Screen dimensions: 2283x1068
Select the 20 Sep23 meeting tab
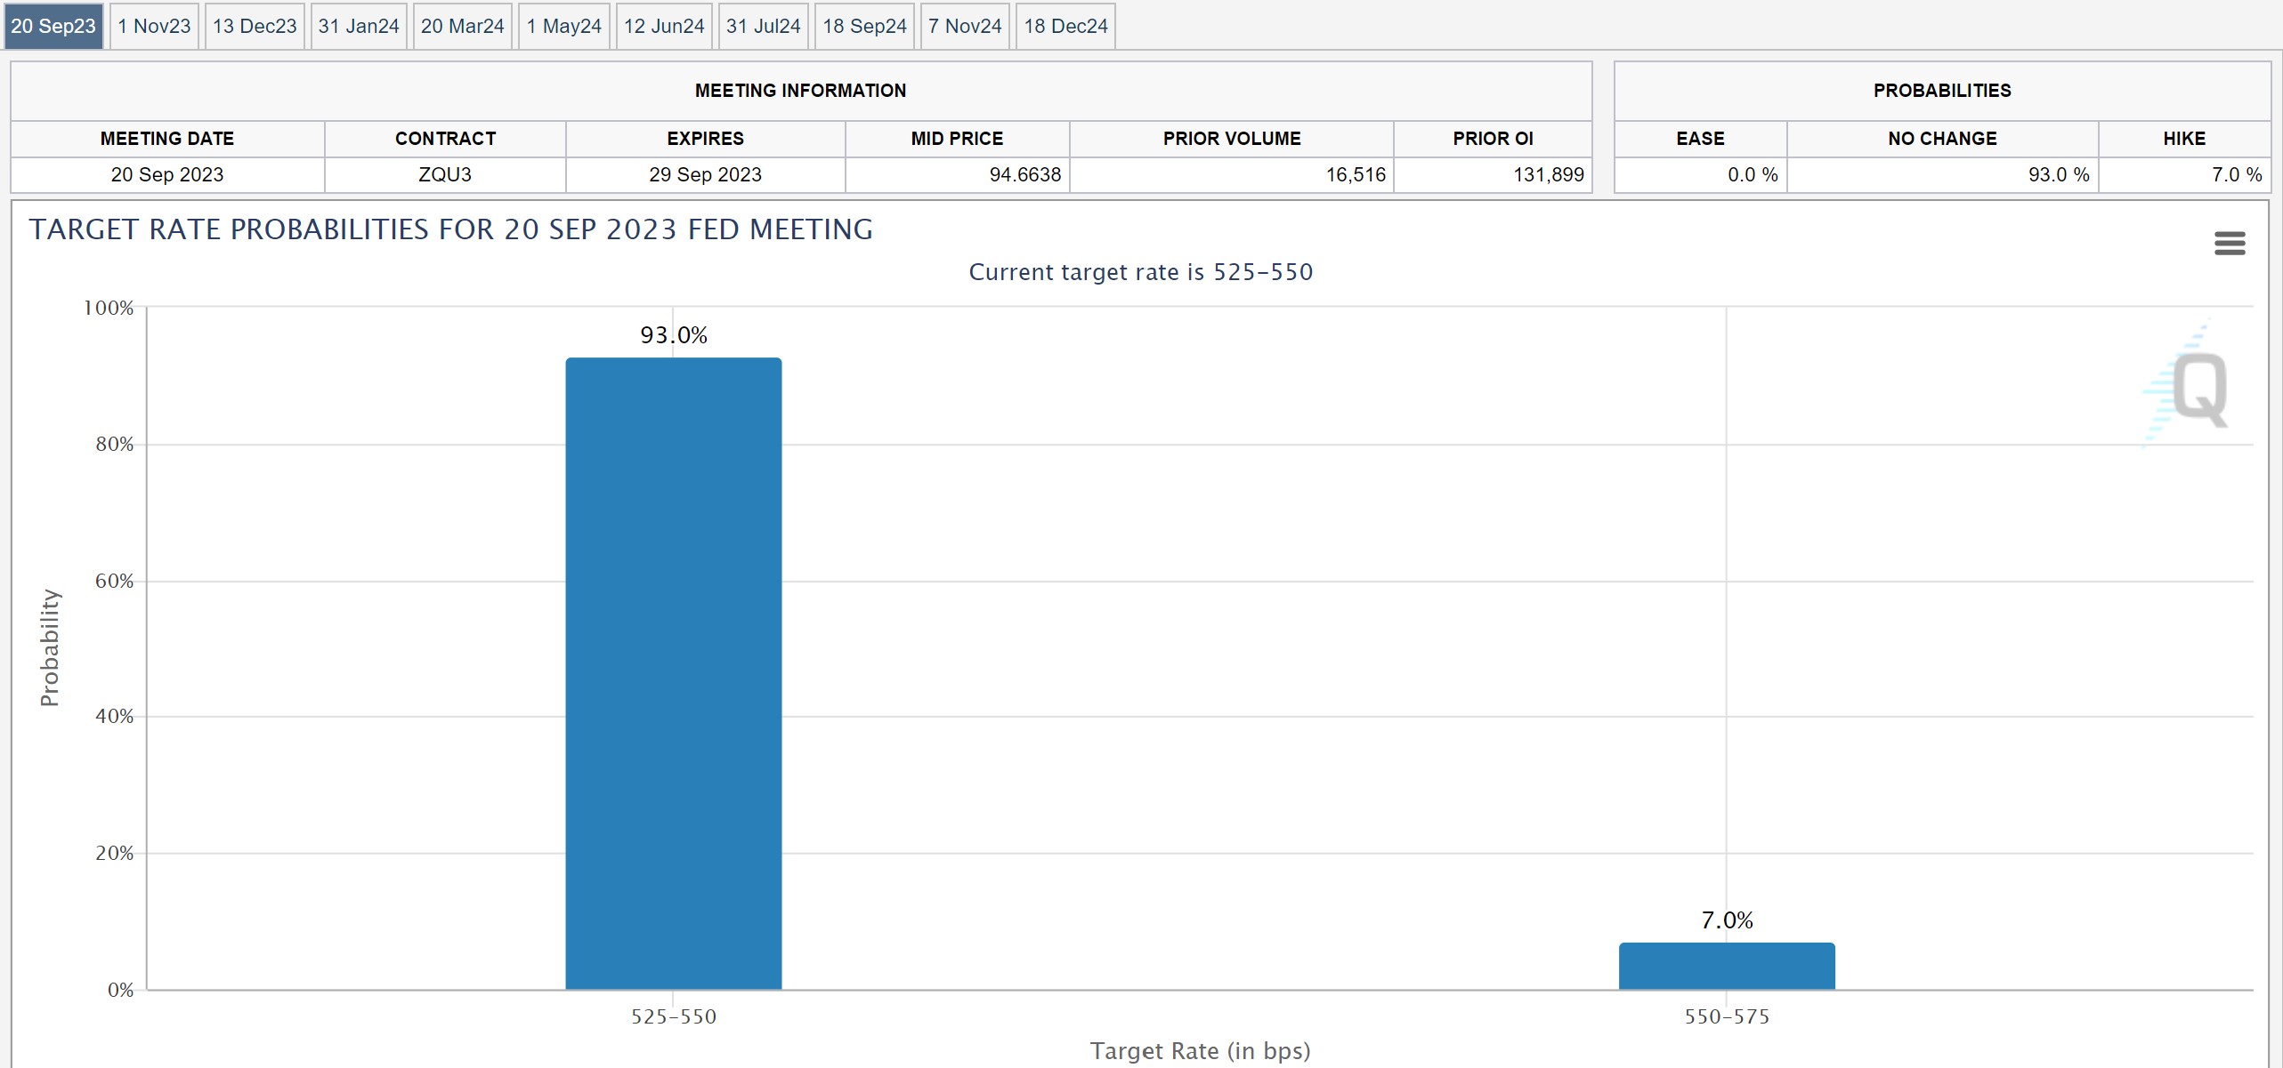tap(53, 27)
